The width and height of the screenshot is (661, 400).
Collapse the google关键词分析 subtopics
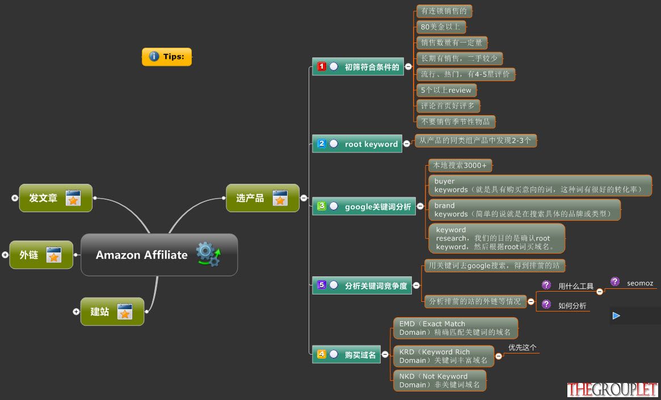point(420,206)
